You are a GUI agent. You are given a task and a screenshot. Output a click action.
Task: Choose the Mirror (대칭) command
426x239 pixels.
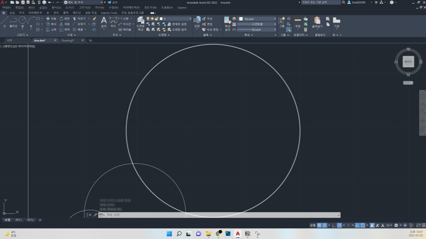[64, 24]
